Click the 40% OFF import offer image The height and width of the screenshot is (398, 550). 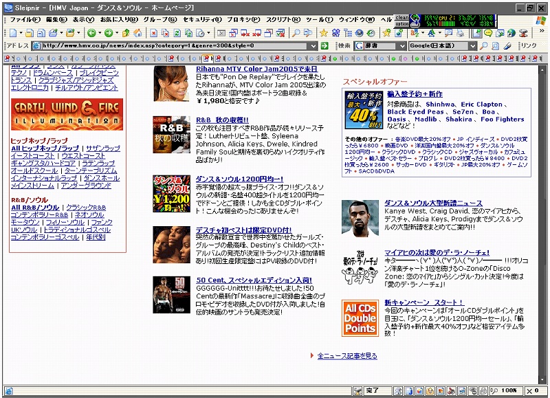click(x=364, y=110)
